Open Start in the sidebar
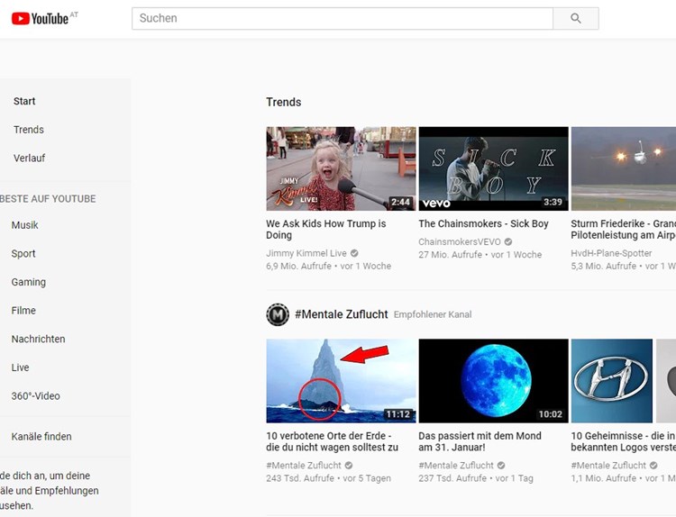The image size is (676, 517). (24, 101)
